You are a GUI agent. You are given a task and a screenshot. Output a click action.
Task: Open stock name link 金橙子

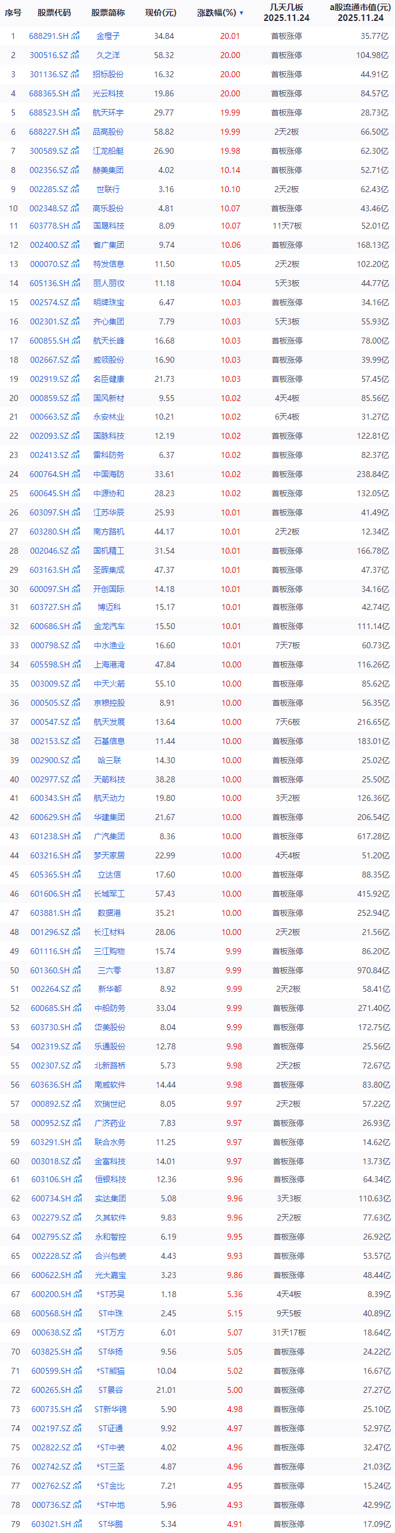click(108, 36)
